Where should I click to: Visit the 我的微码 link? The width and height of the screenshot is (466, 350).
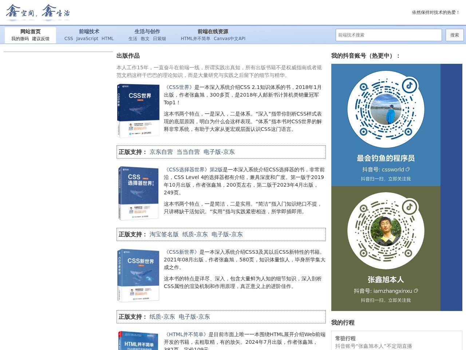pyautogui.click(x=20, y=39)
